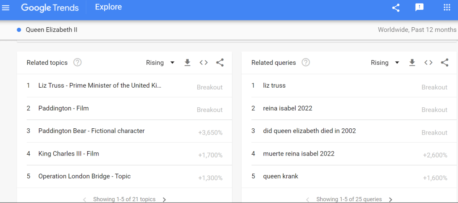Download Related queries data as CSV
This screenshot has height=203, width=458.
point(412,63)
